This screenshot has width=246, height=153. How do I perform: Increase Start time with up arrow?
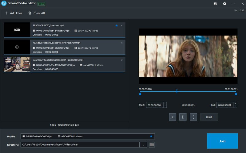pyautogui.click(x=165, y=104)
